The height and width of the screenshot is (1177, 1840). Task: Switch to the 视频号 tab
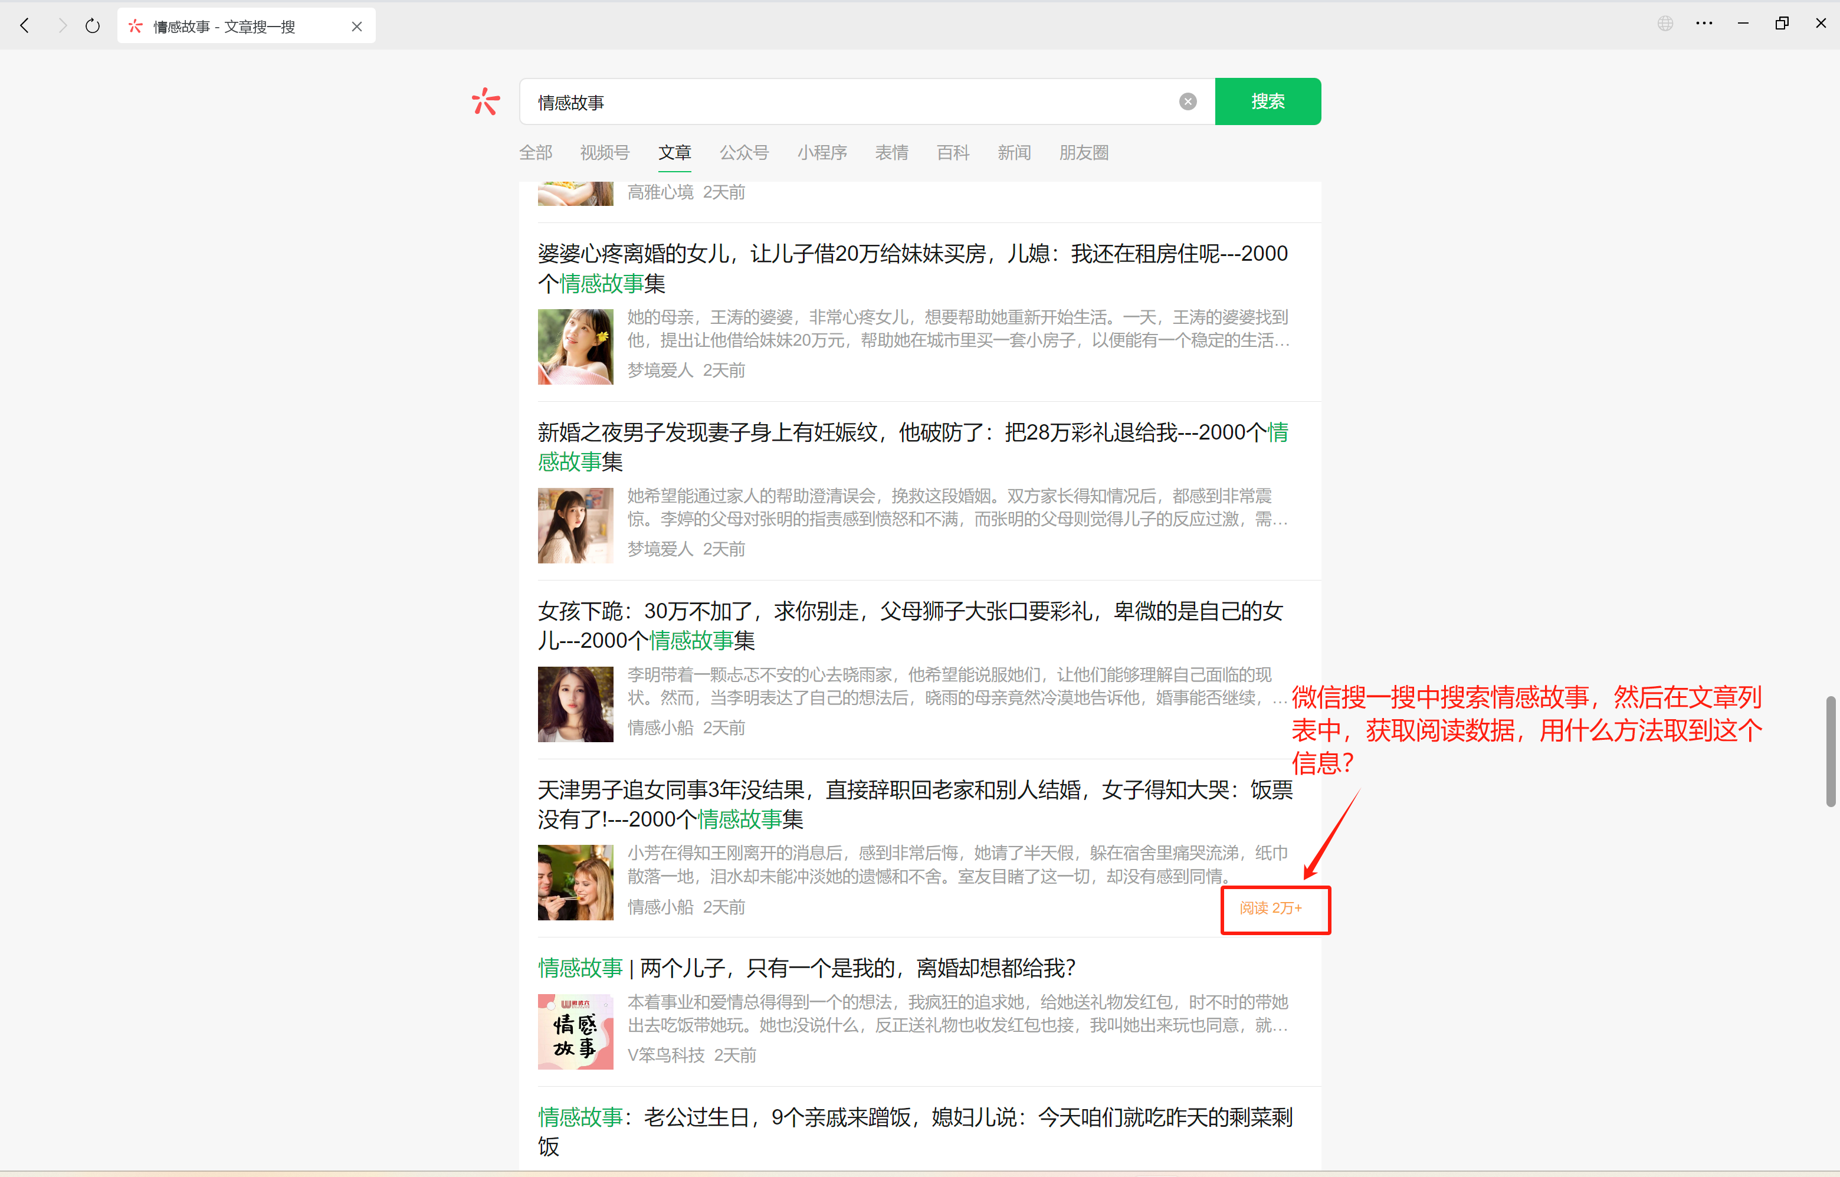(605, 153)
